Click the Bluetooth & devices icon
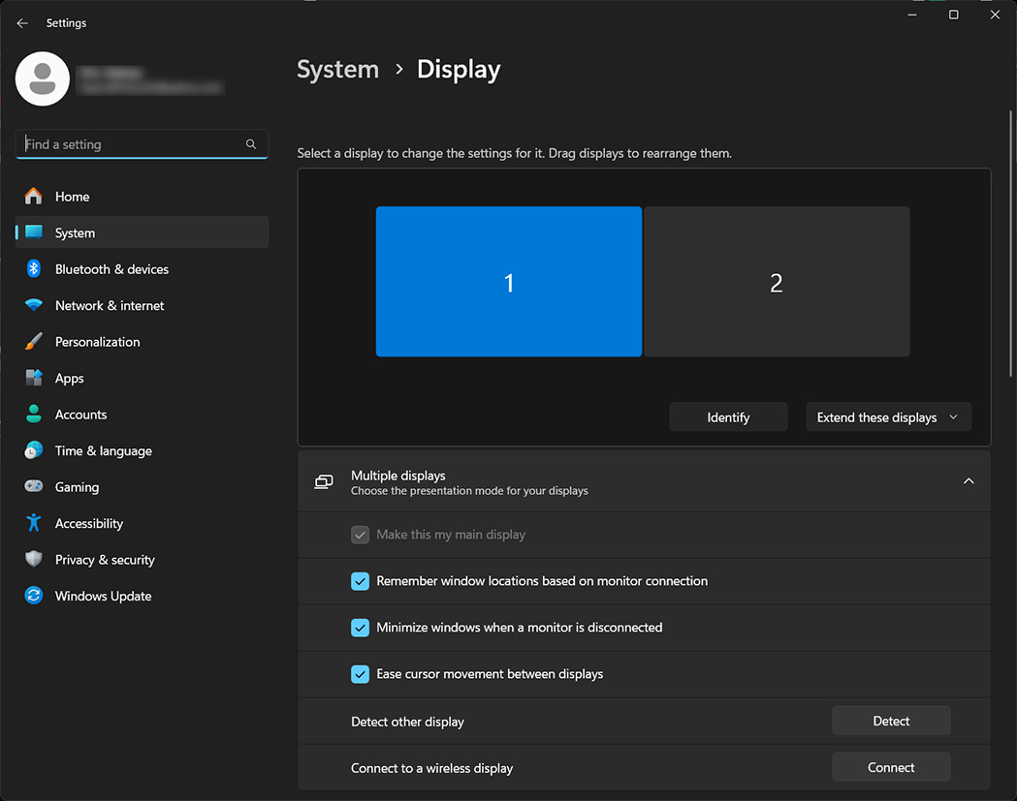 click(34, 269)
